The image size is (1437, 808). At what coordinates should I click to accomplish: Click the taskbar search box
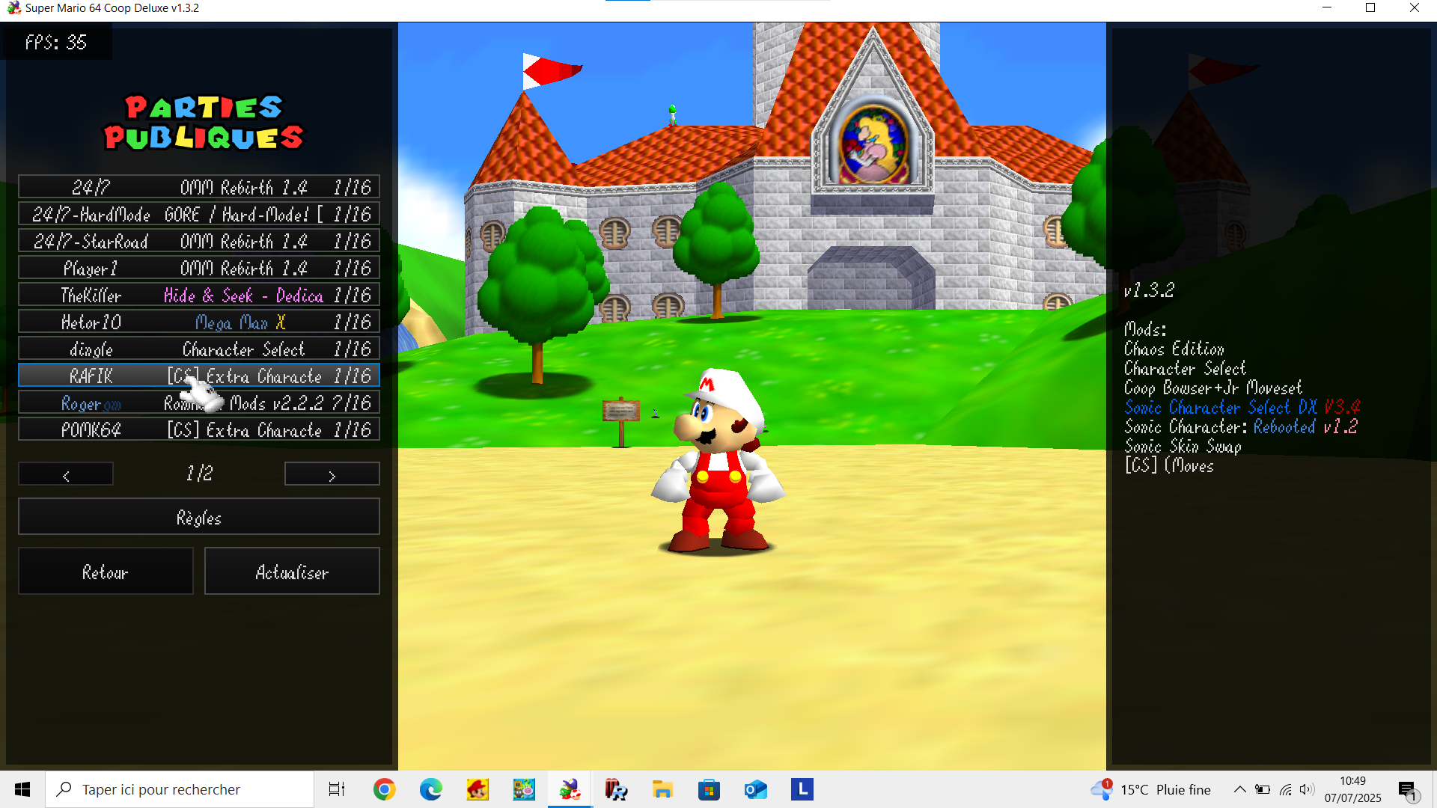(180, 789)
